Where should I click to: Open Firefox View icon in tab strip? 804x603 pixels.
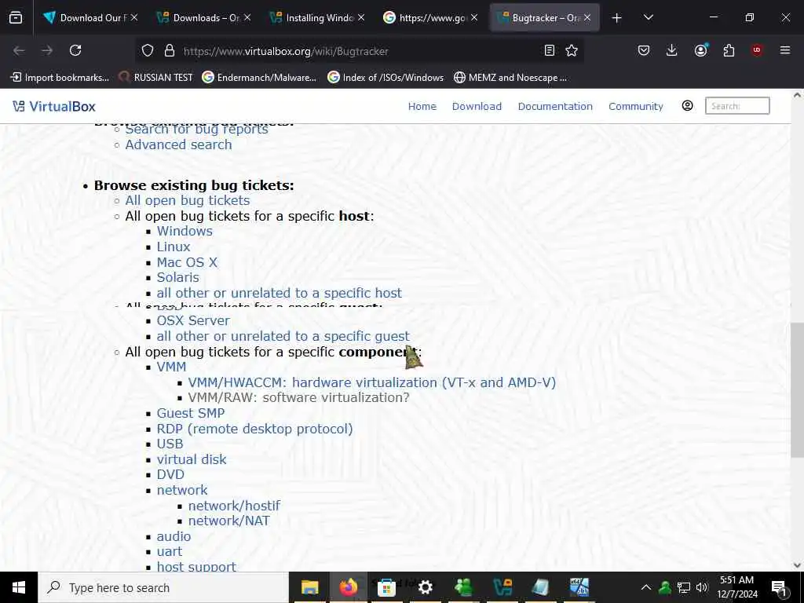coord(16,17)
